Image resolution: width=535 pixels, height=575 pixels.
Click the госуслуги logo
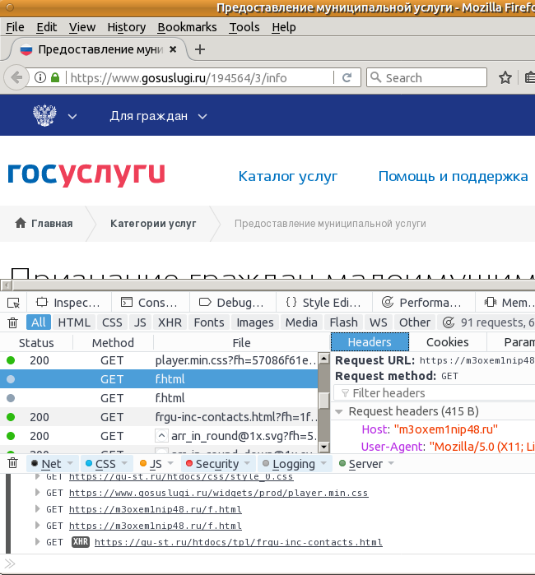(x=86, y=174)
